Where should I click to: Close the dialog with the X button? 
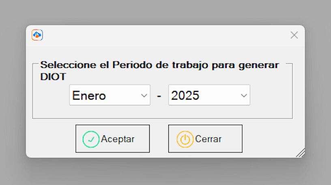[294, 35]
